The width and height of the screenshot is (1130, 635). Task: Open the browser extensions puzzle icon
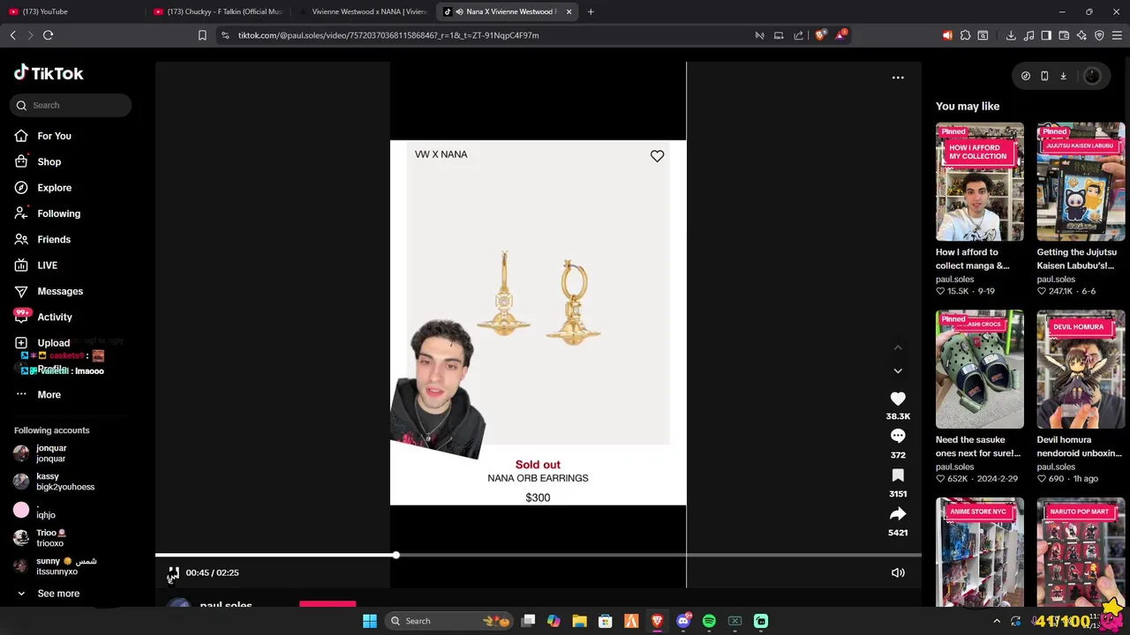point(965,35)
